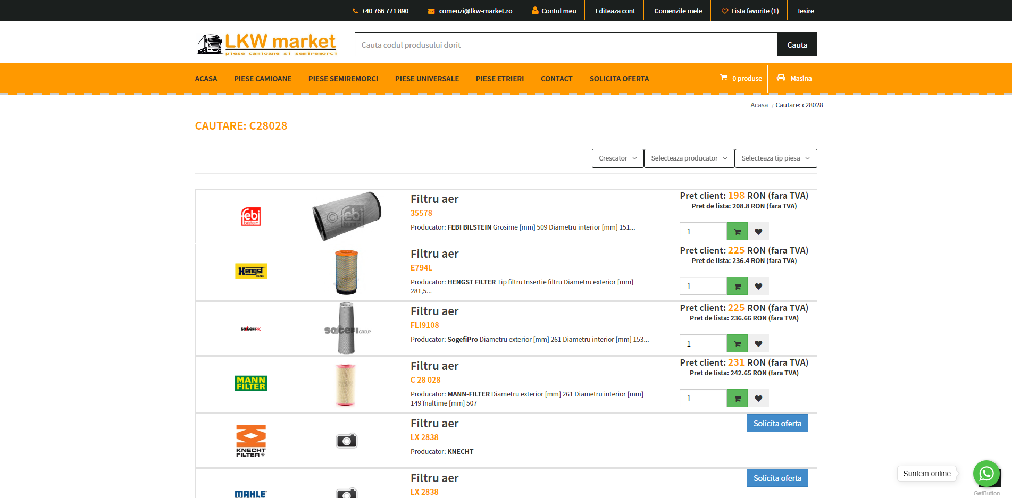
Task: Click the FEBI Bilstein brand logo
Action: tap(251, 216)
